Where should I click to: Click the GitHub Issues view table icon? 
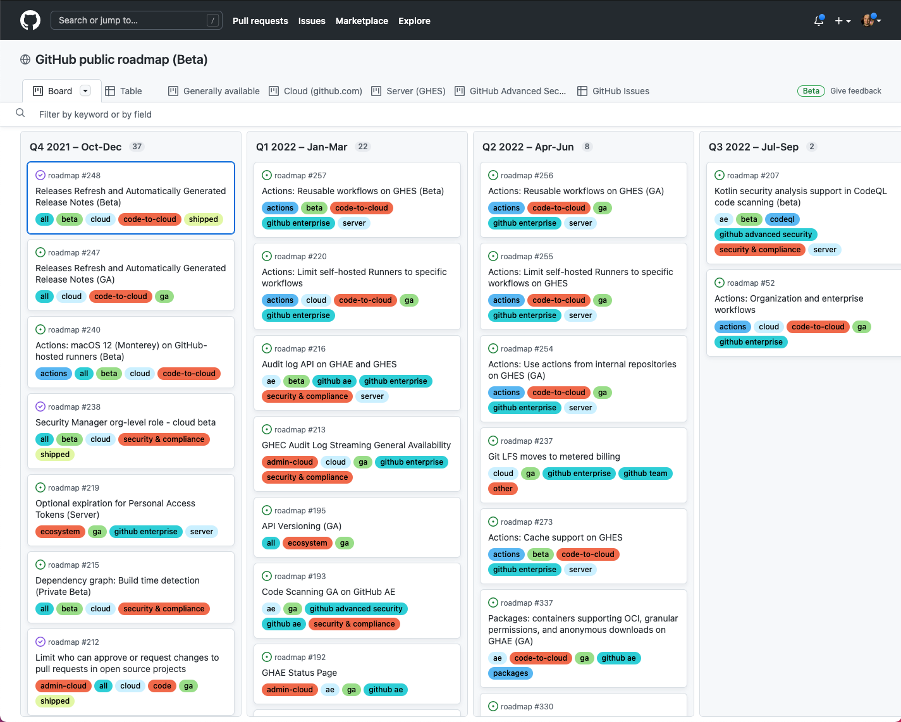click(582, 91)
